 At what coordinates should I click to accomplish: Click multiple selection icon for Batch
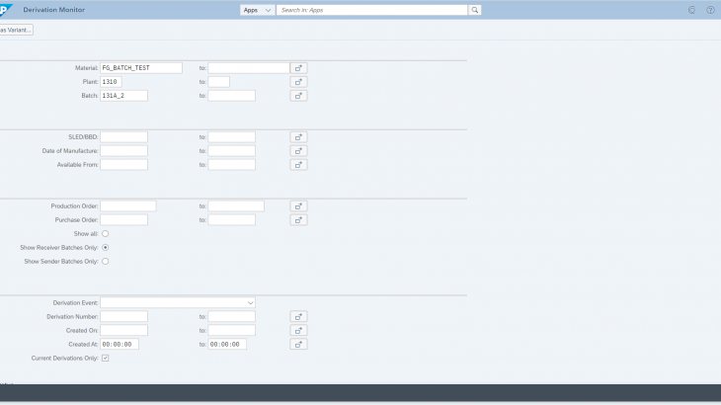(298, 96)
